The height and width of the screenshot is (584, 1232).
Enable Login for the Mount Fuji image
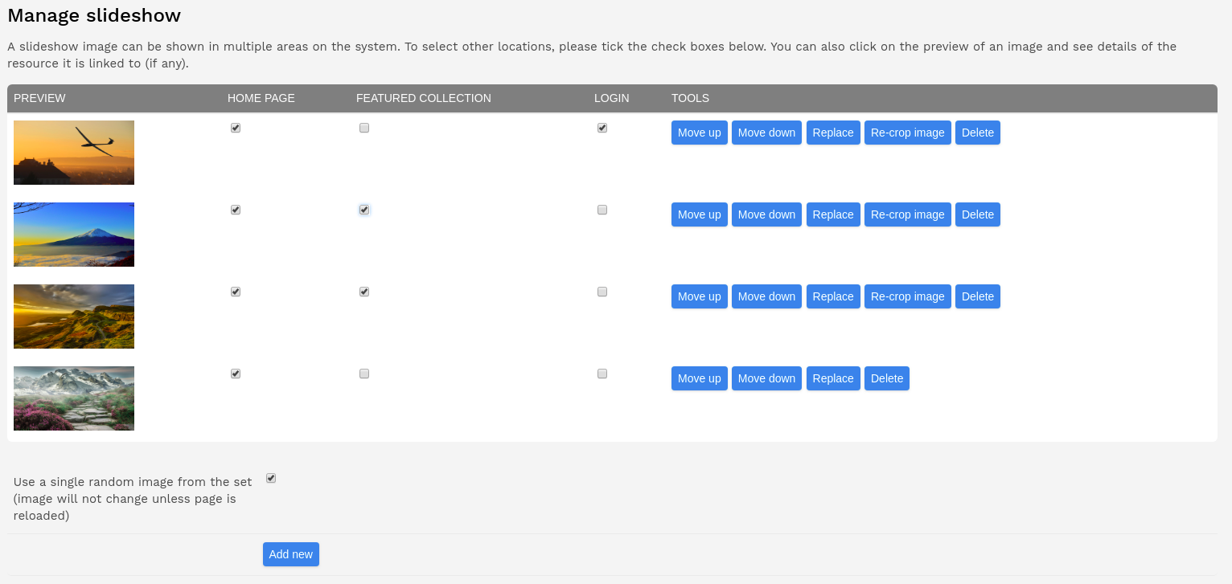[602, 210]
